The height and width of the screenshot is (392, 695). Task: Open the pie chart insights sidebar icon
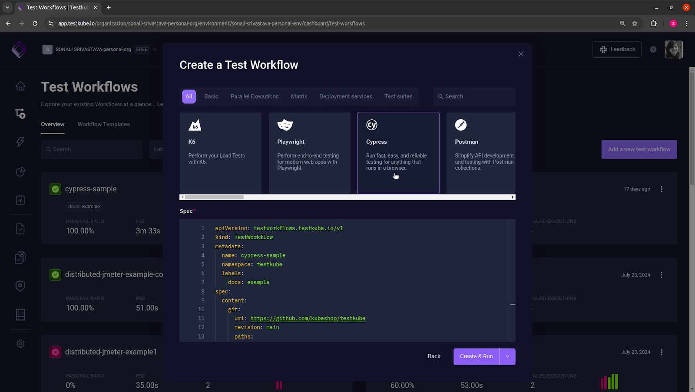click(20, 171)
